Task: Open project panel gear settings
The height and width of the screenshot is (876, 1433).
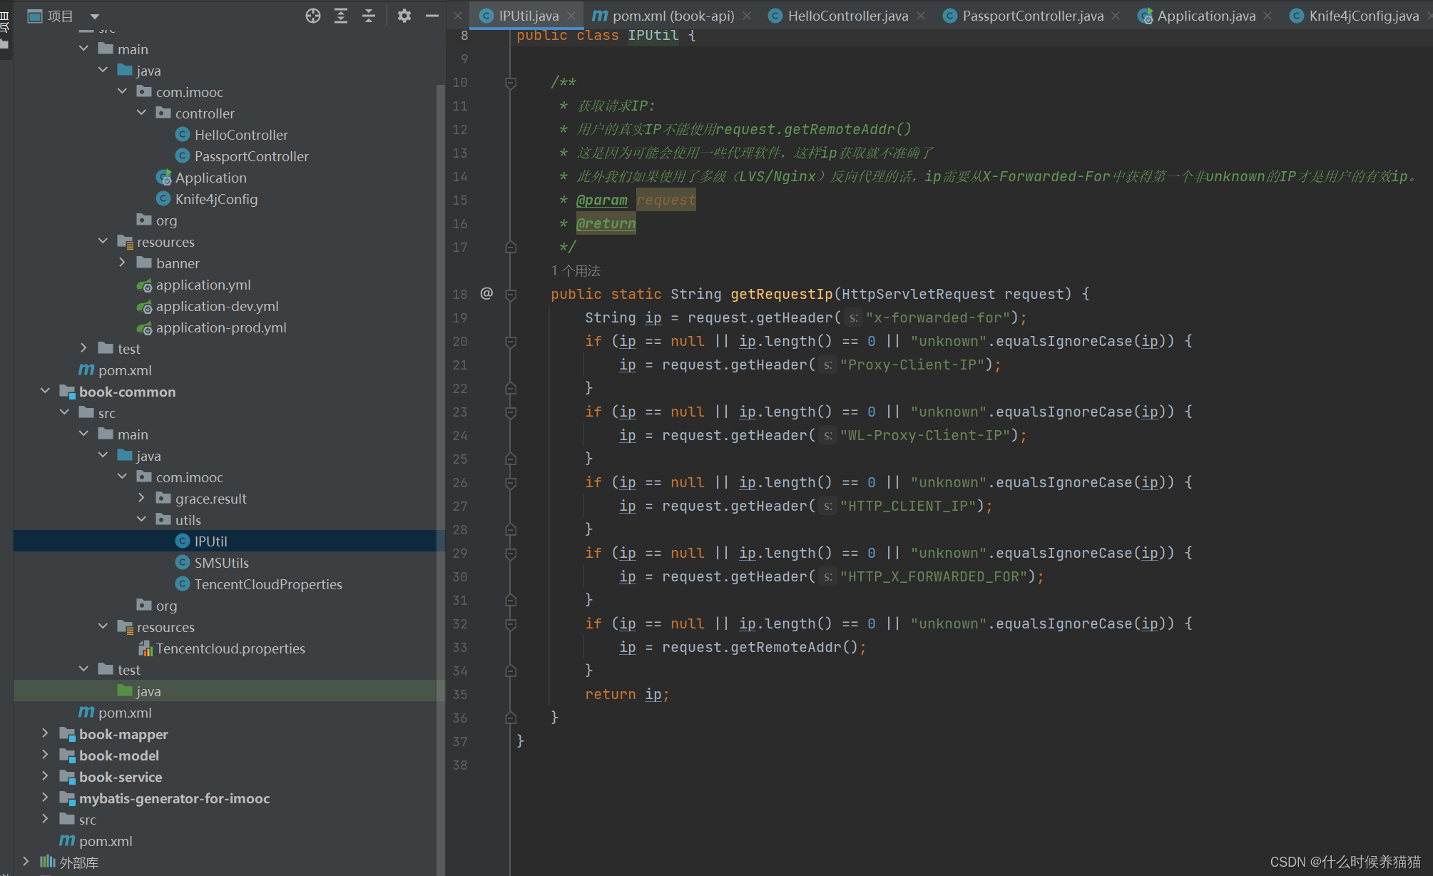Action: pyautogui.click(x=404, y=16)
